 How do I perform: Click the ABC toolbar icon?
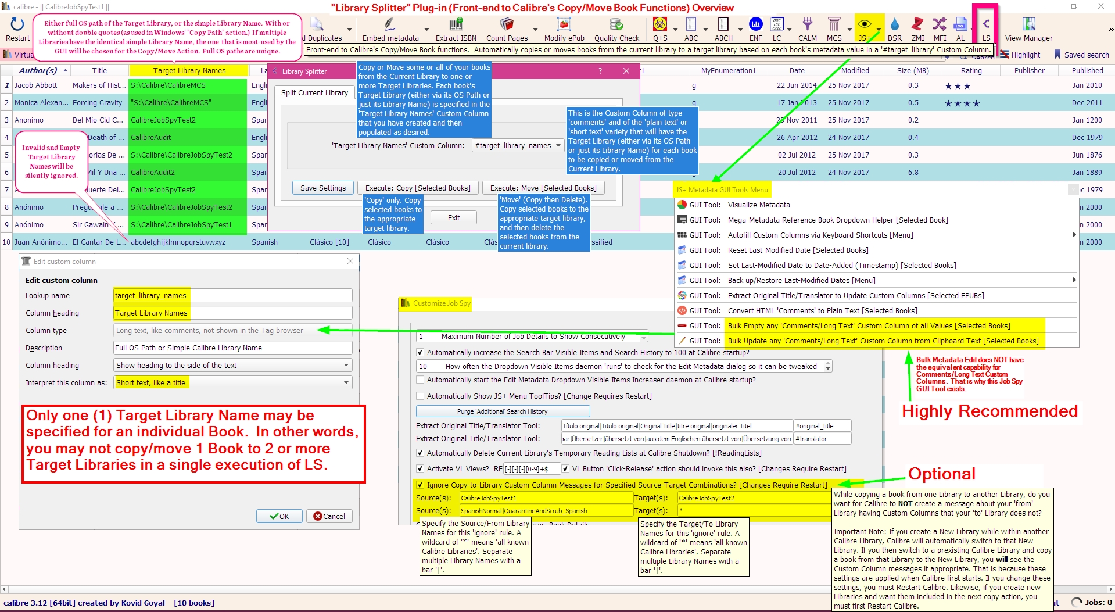691,24
